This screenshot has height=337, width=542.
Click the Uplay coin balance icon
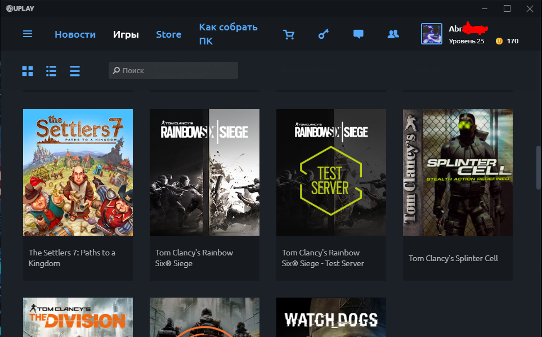click(499, 41)
